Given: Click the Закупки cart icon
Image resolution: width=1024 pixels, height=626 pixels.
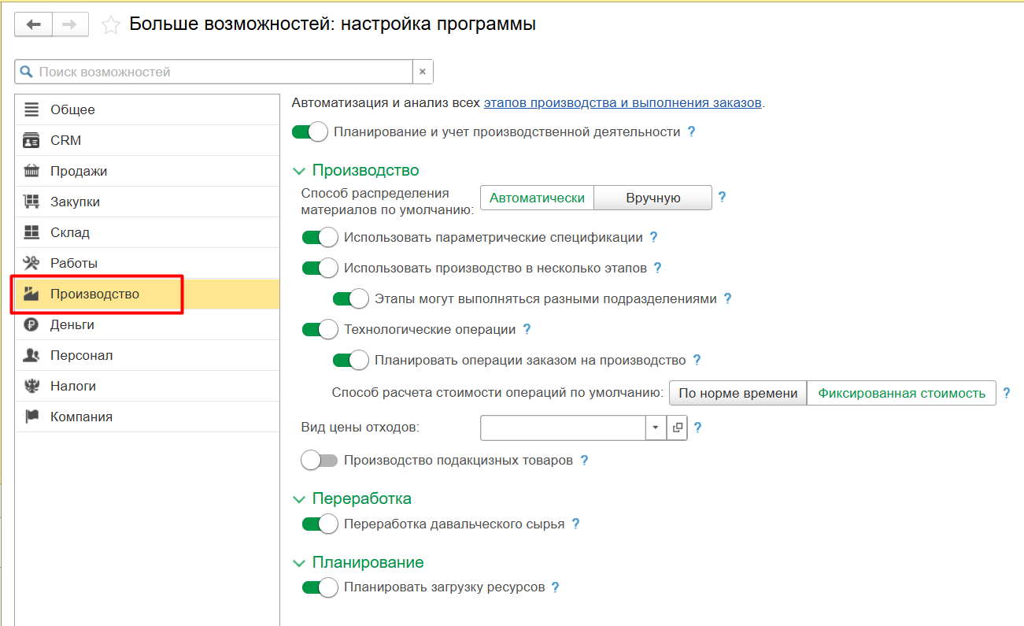Looking at the screenshot, I should (31, 202).
